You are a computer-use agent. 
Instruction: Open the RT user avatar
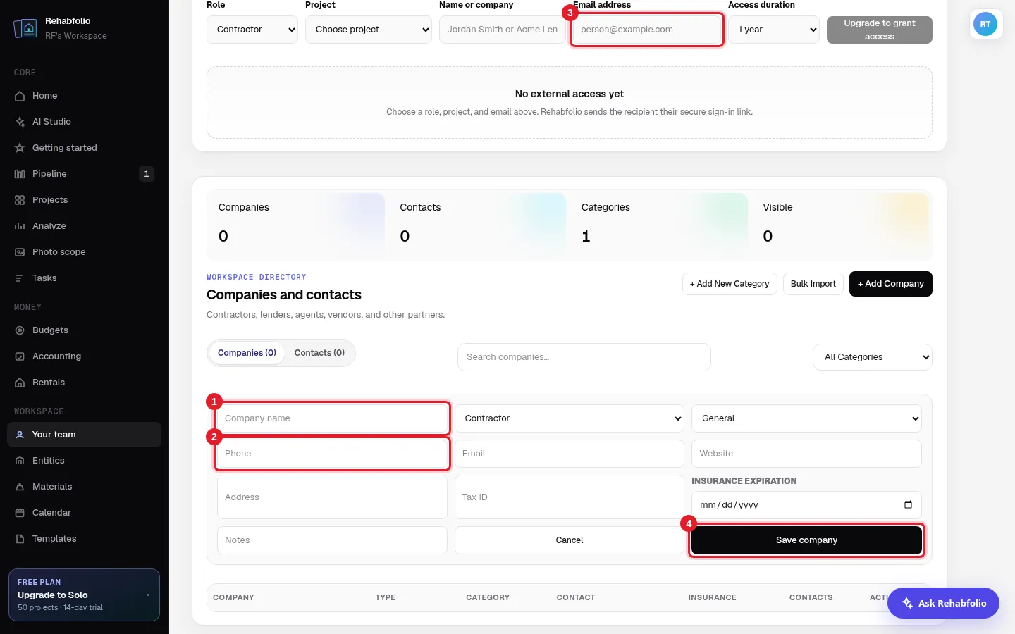point(985,24)
